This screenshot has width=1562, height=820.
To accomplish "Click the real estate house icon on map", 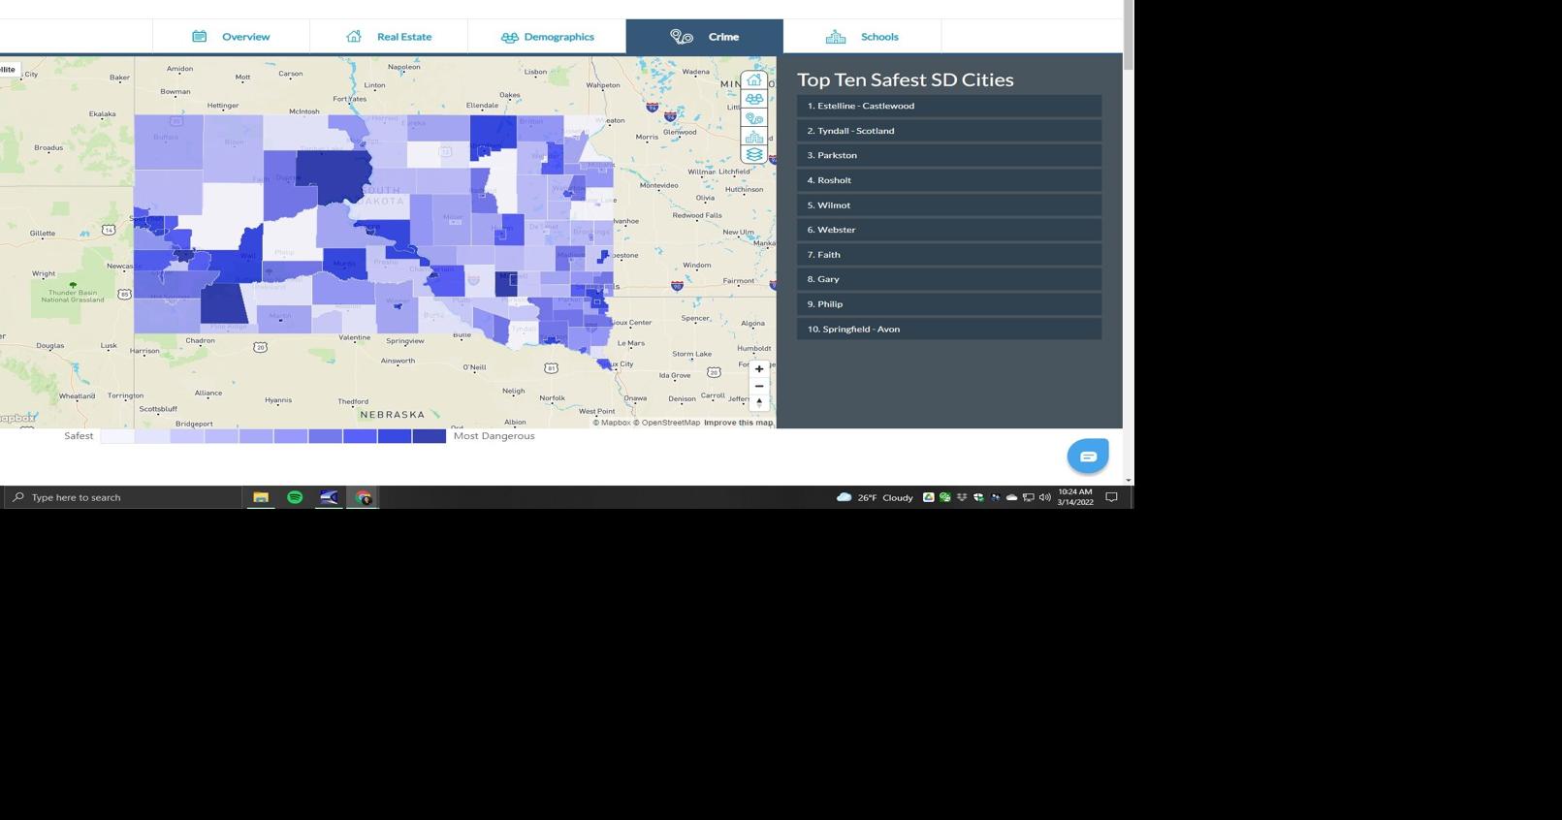I will point(754,80).
